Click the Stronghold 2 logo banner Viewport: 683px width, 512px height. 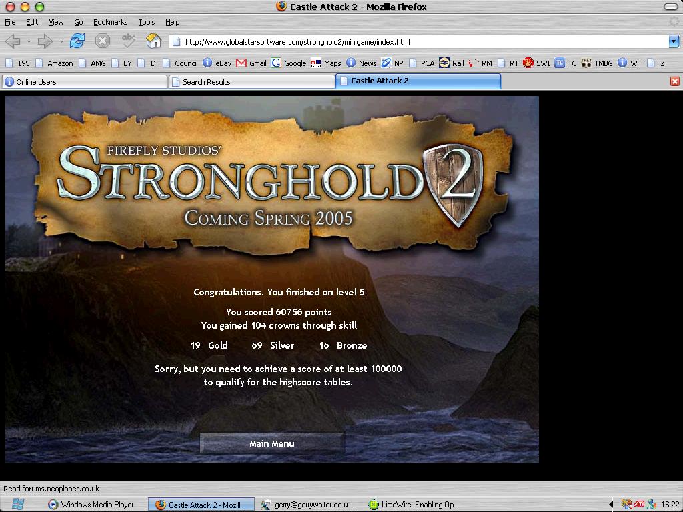(272, 183)
